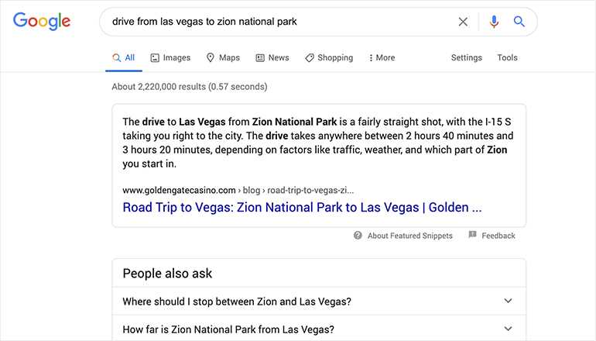596x341 pixels.
Task: Open Settings menu
Action: click(x=467, y=58)
